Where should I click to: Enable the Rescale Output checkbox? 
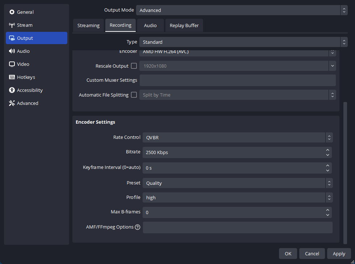coord(134,66)
